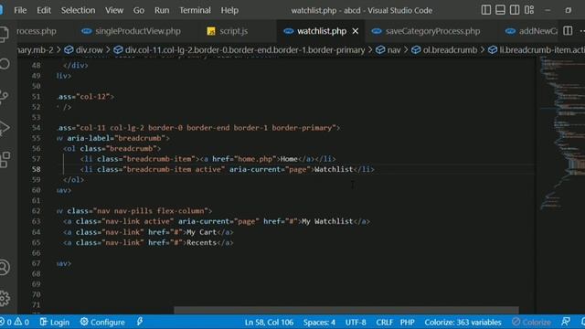Click line number 58 in gutter
This screenshot has height=329, width=585.
coord(37,169)
